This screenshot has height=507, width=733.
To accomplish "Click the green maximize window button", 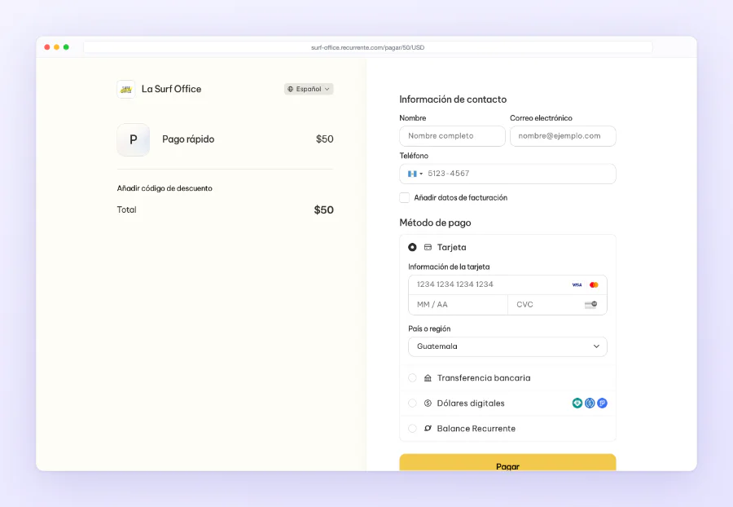I will (x=67, y=47).
